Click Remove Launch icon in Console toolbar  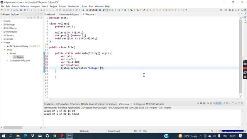coord(201,103)
